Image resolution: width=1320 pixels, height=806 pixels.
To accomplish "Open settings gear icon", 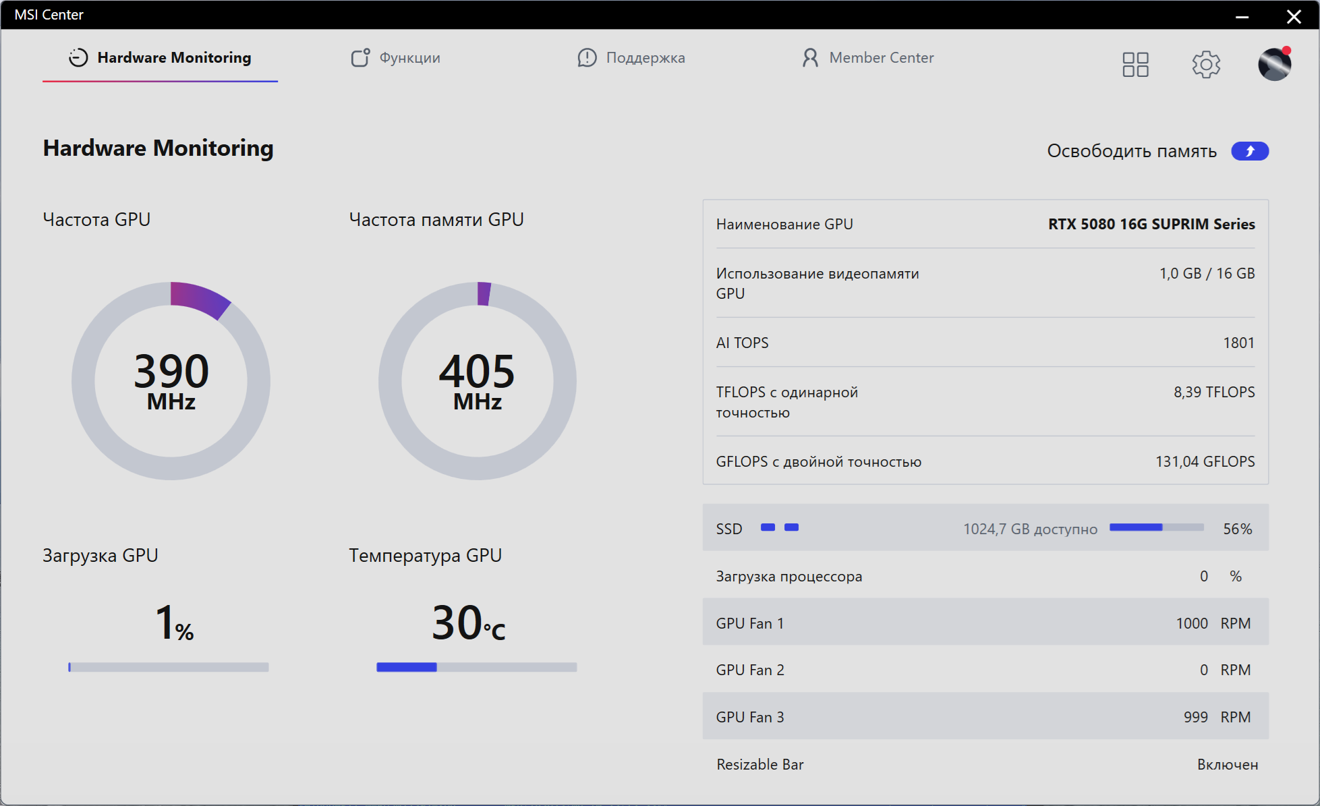I will tap(1206, 65).
